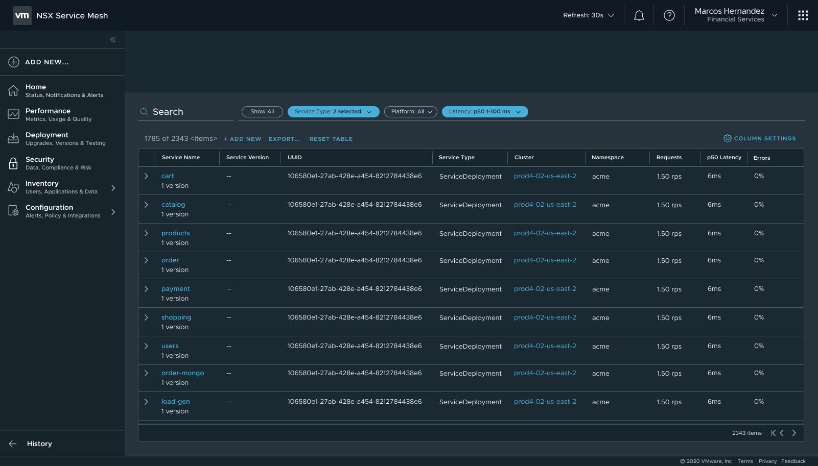
Task: Open the order-mongo service link
Action: [182, 373]
